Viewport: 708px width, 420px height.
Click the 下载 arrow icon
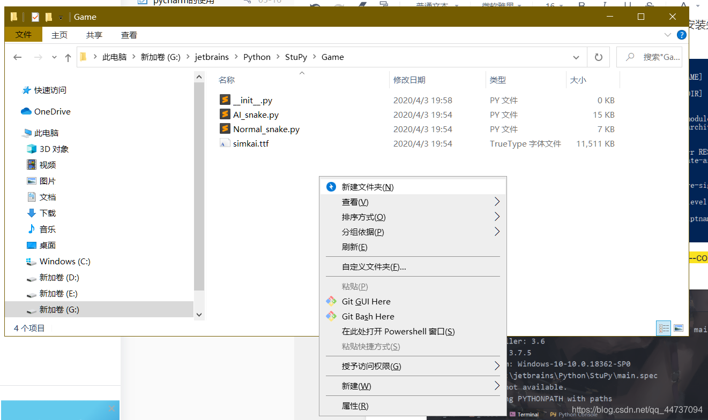[32, 213]
